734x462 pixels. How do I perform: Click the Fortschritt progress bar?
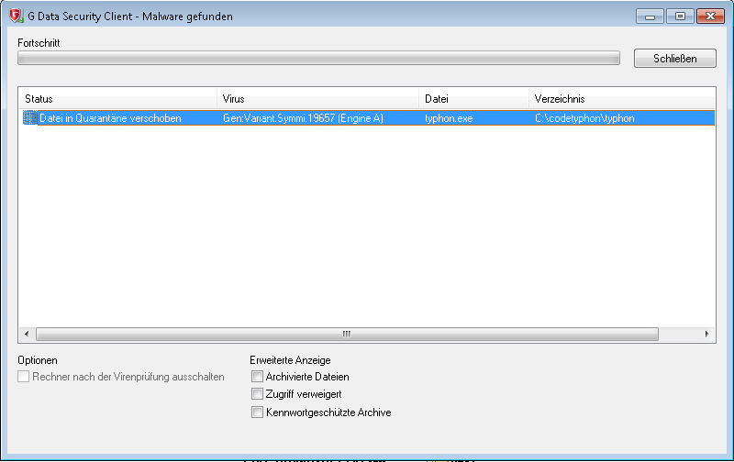pyautogui.click(x=318, y=58)
